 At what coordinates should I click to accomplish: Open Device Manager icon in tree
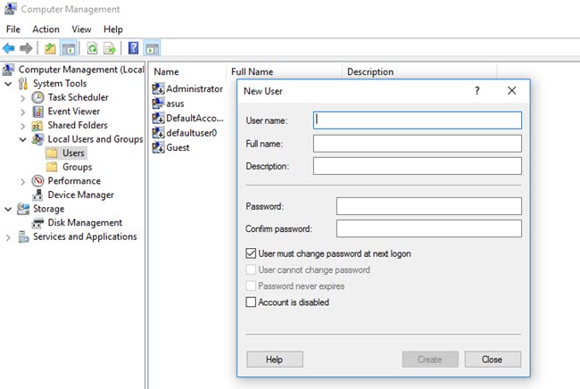click(39, 194)
